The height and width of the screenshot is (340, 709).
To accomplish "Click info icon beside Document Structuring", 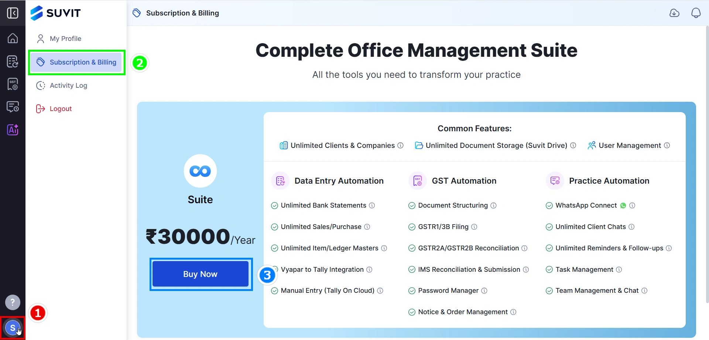I will point(493,205).
